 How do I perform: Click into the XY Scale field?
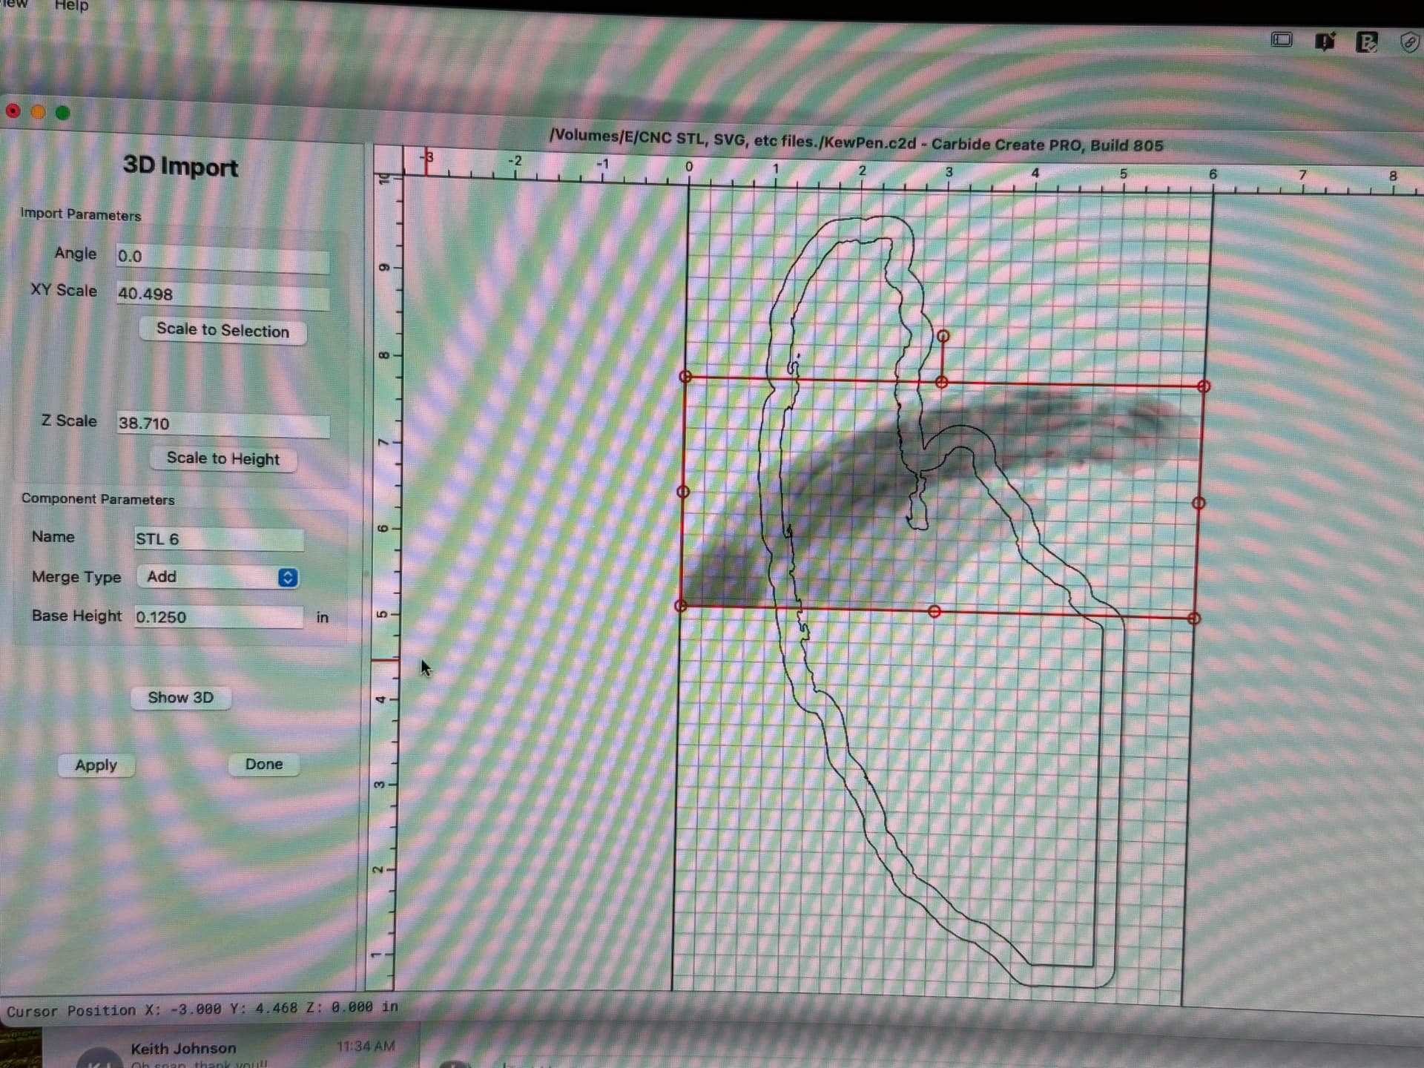[x=222, y=294]
